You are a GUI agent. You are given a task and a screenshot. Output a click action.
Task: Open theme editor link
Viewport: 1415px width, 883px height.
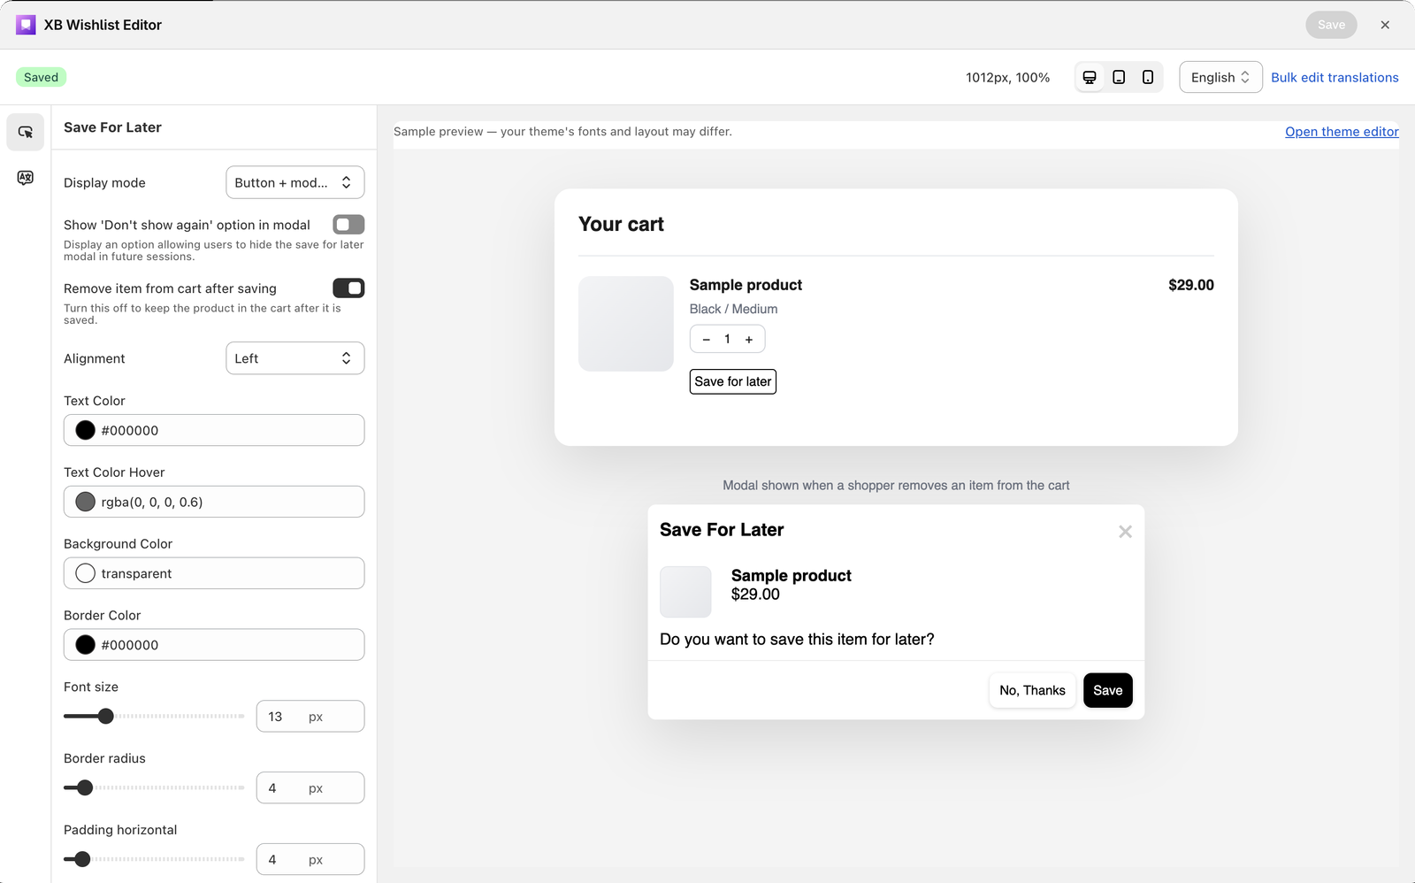(x=1342, y=132)
